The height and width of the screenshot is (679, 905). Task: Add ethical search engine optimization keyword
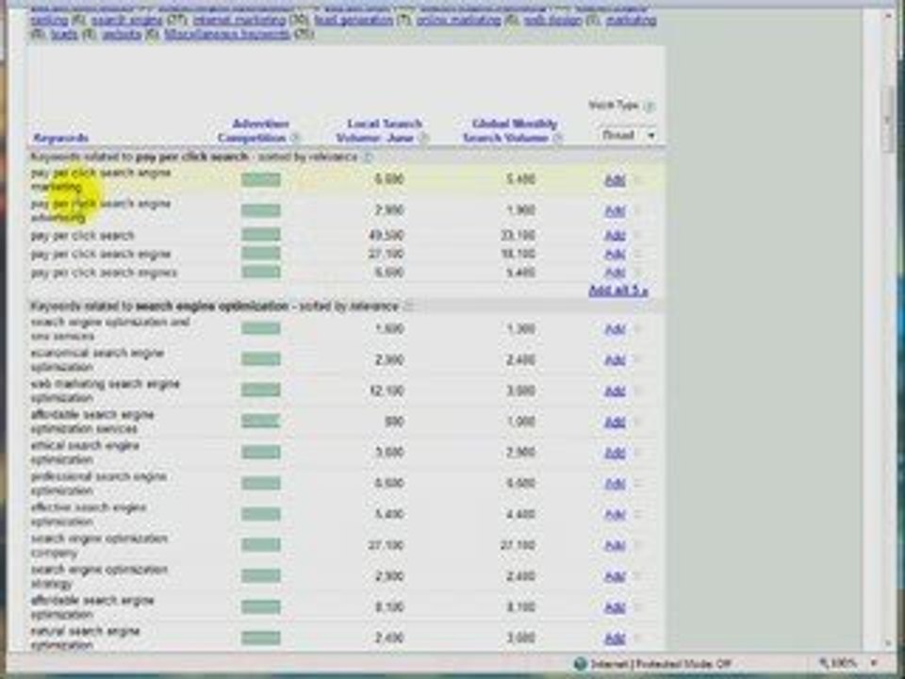[x=615, y=453]
